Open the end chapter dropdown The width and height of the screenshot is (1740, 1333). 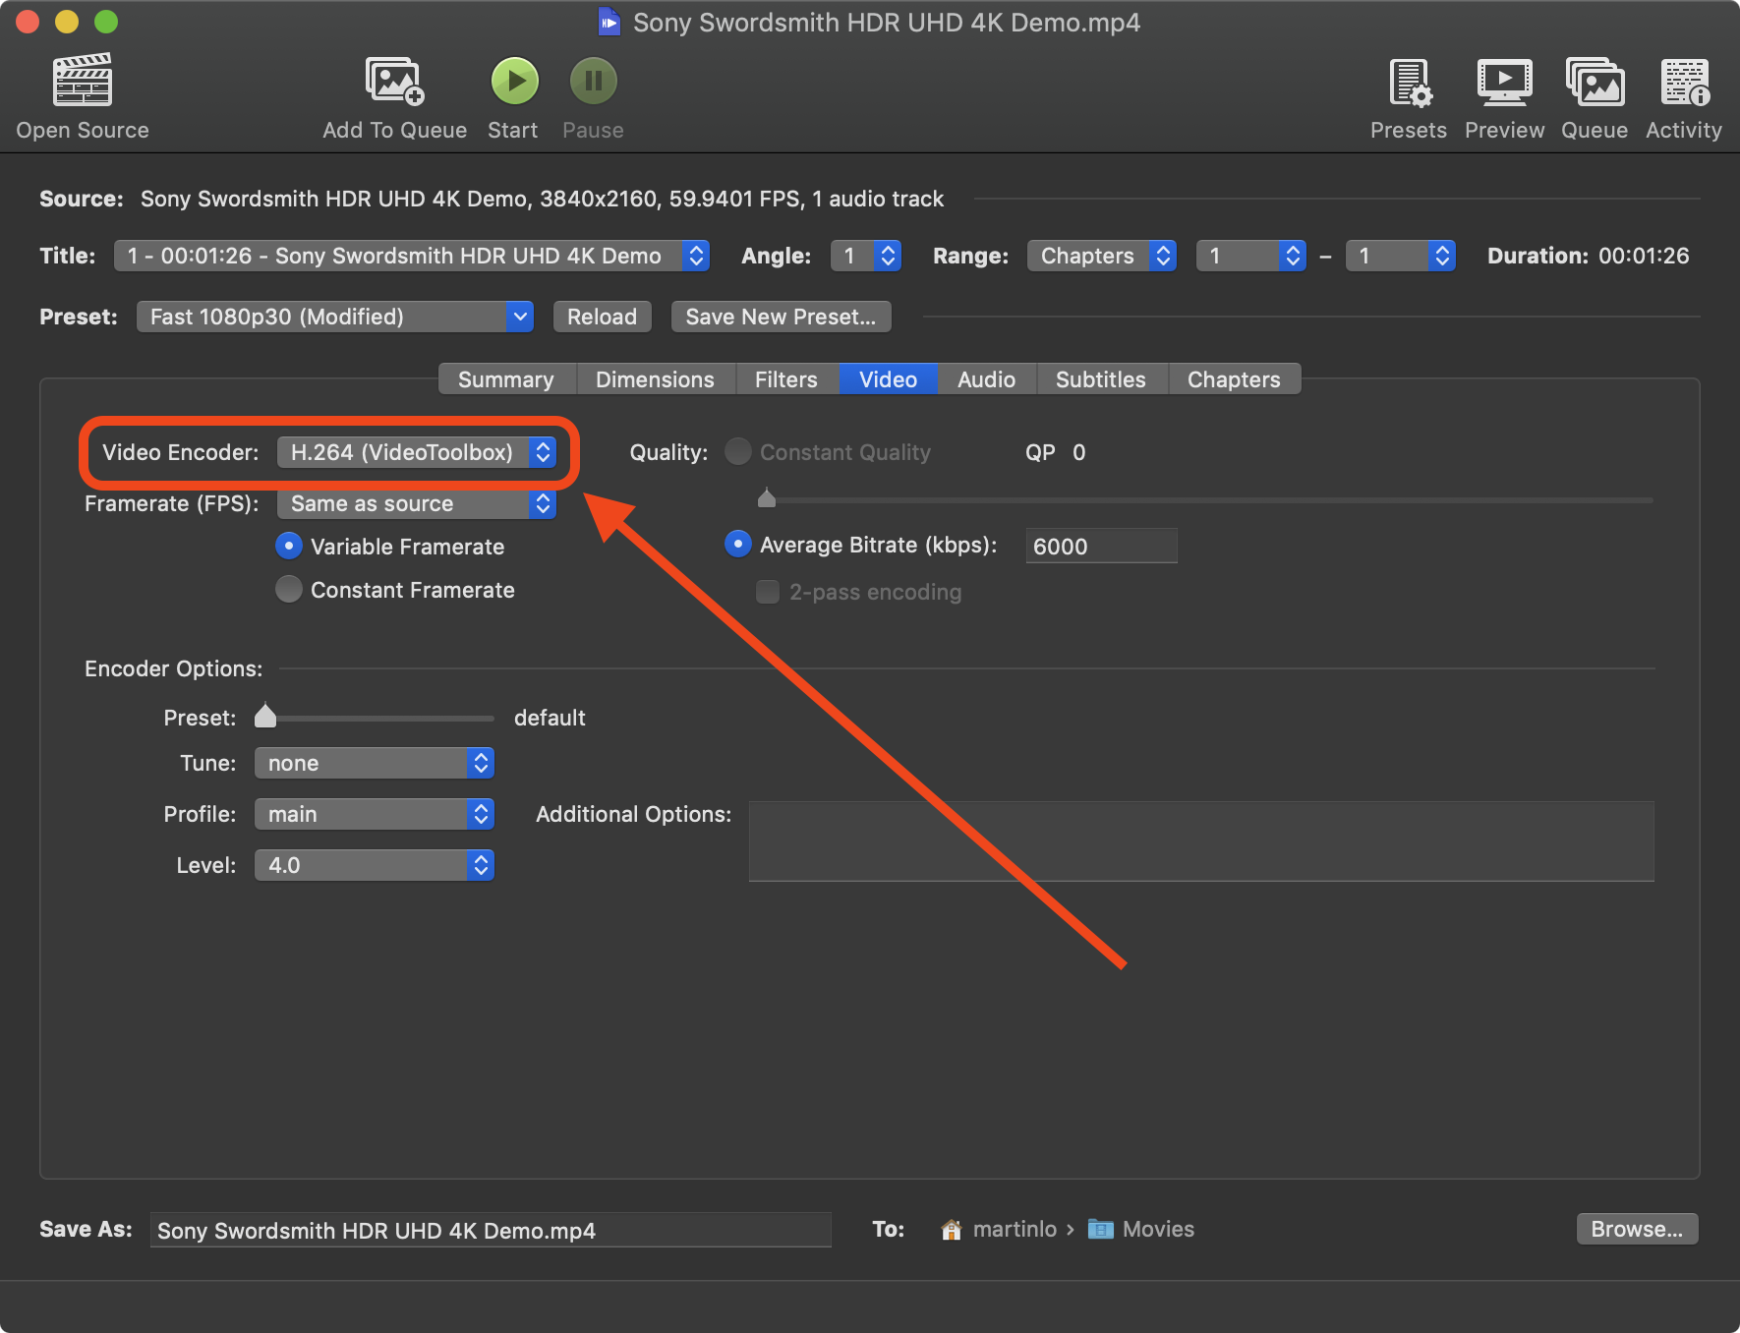1401,256
